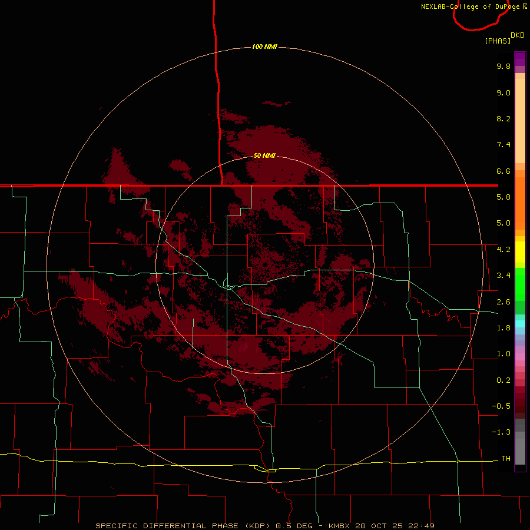Select the -1.3 scale value

pyautogui.click(x=501, y=432)
